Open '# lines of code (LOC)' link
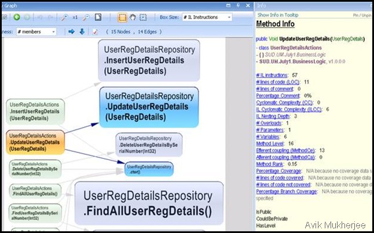This screenshot has width=374, height=233. (278, 82)
